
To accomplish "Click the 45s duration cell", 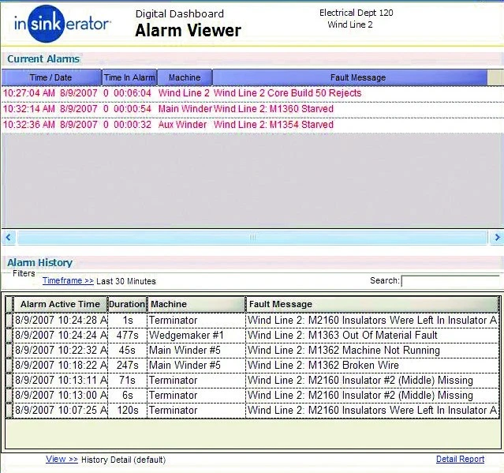I will pyautogui.click(x=127, y=351).
